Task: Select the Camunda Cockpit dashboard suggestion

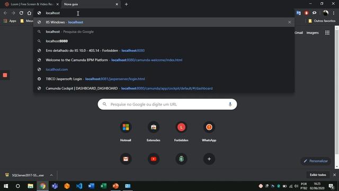Action: (164, 89)
